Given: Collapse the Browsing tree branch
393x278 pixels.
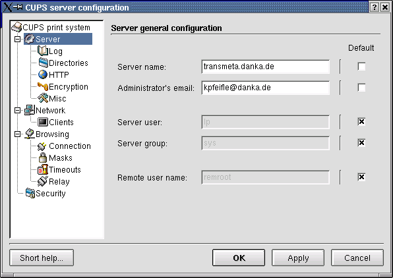Looking at the screenshot, I should tap(17, 134).
